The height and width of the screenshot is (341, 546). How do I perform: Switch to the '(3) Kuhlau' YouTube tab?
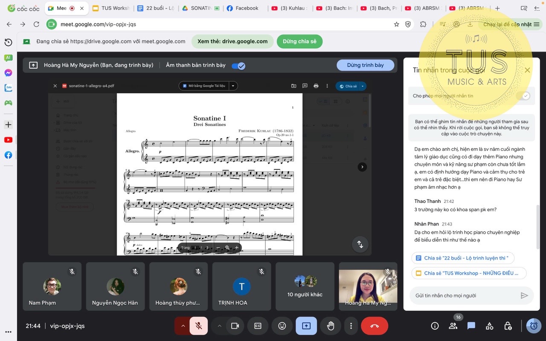click(290, 8)
